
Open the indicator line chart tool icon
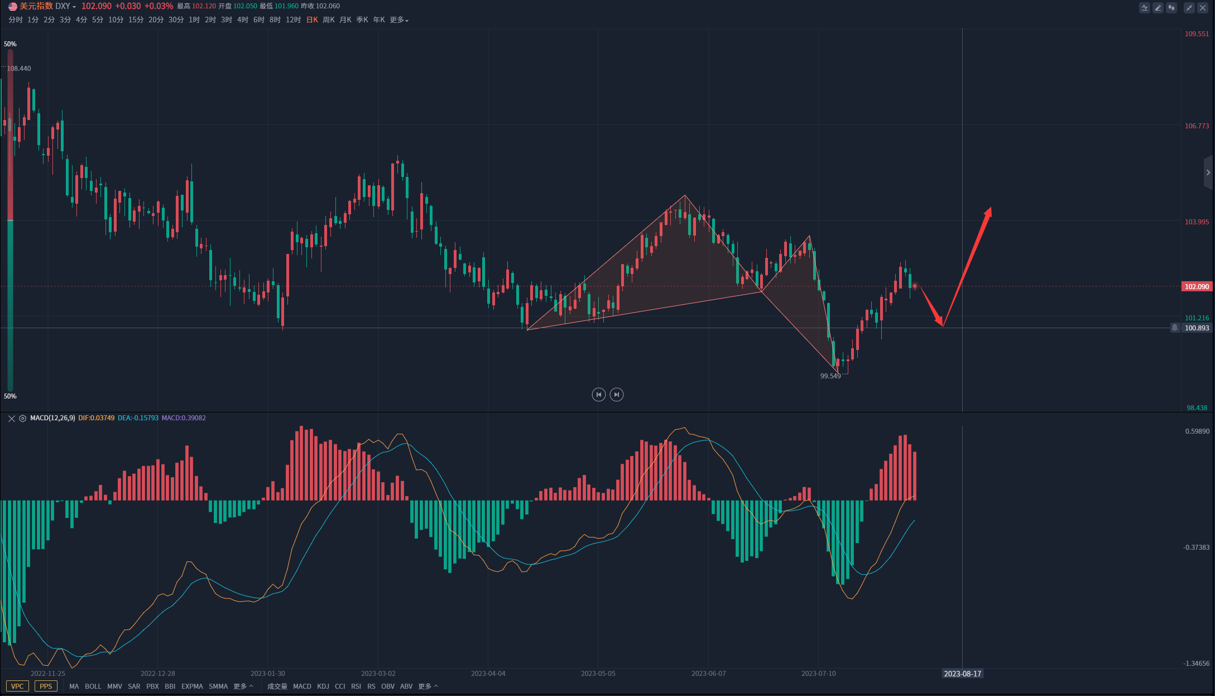coord(1145,8)
